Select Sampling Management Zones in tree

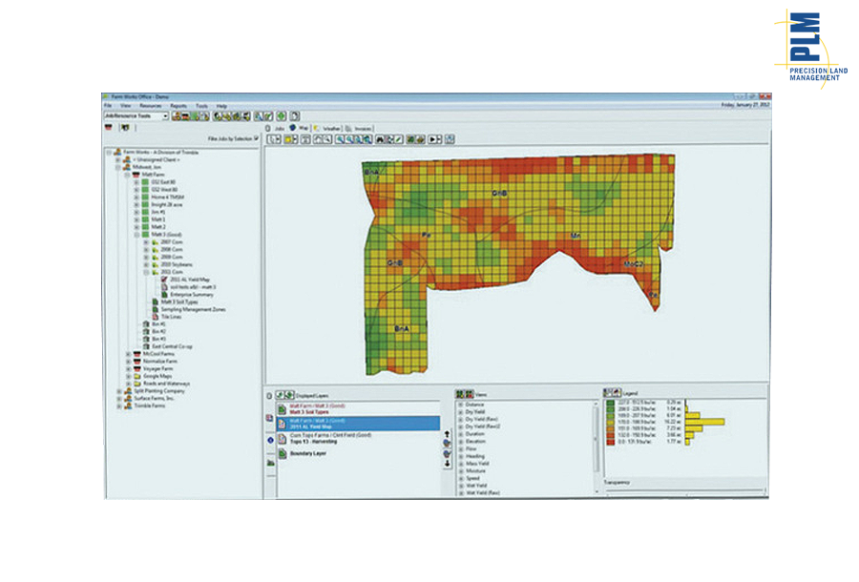coord(193,309)
